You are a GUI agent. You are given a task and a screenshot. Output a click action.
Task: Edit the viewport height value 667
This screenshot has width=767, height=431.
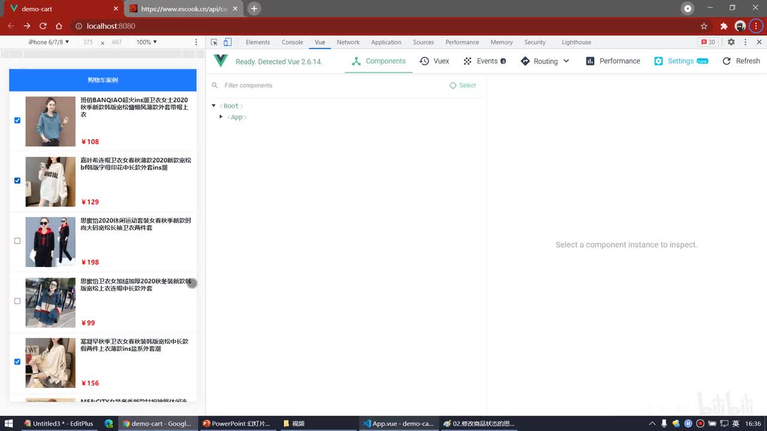(117, 42)
